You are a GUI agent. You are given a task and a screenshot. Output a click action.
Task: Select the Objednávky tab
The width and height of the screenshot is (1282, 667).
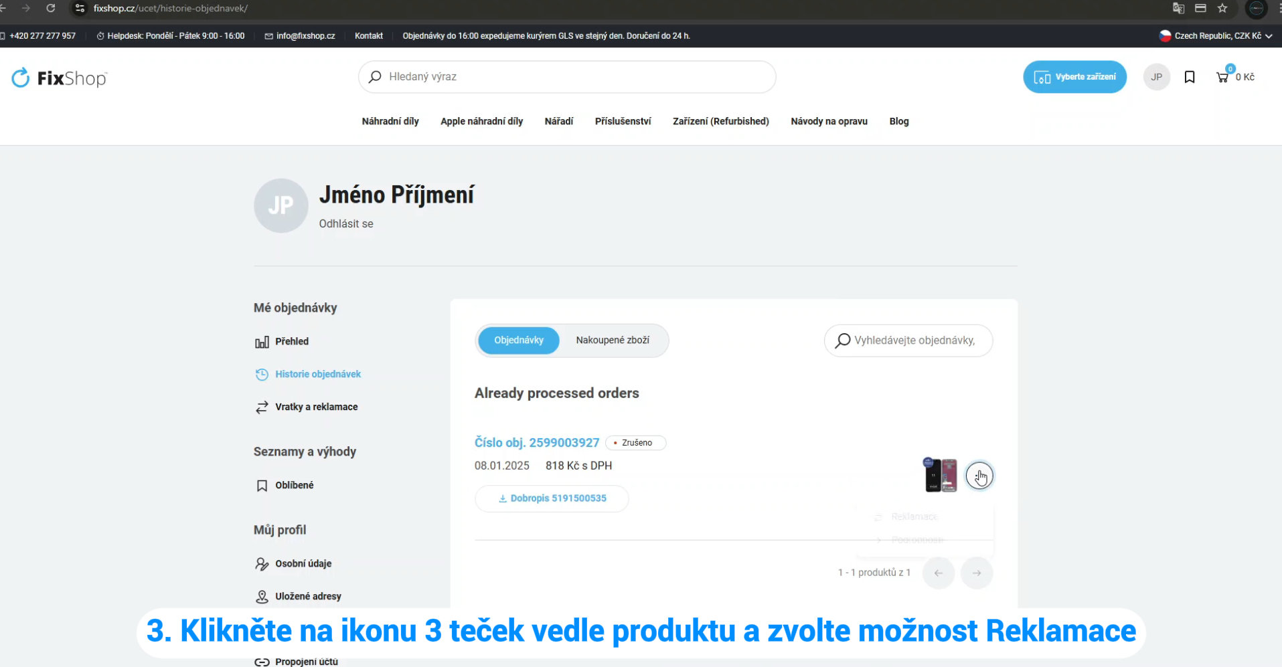pyautogui.click(x=518, y=341)
